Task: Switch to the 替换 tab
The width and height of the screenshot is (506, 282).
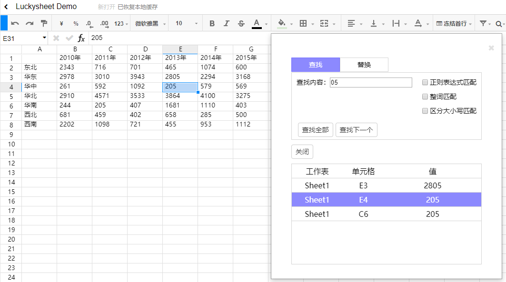Action: coord(364,65)
